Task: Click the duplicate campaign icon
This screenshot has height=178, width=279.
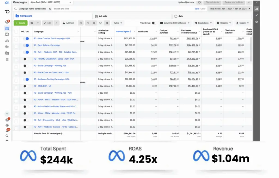Action: (32, 23)
